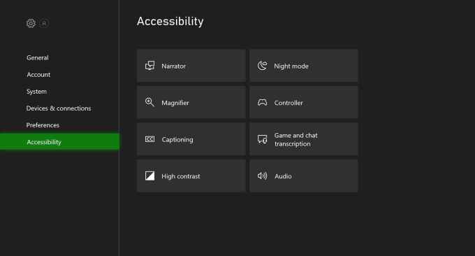Switch to Preferences in the sidebar
Screen dimensions: 475x256
tap(43, 125)
